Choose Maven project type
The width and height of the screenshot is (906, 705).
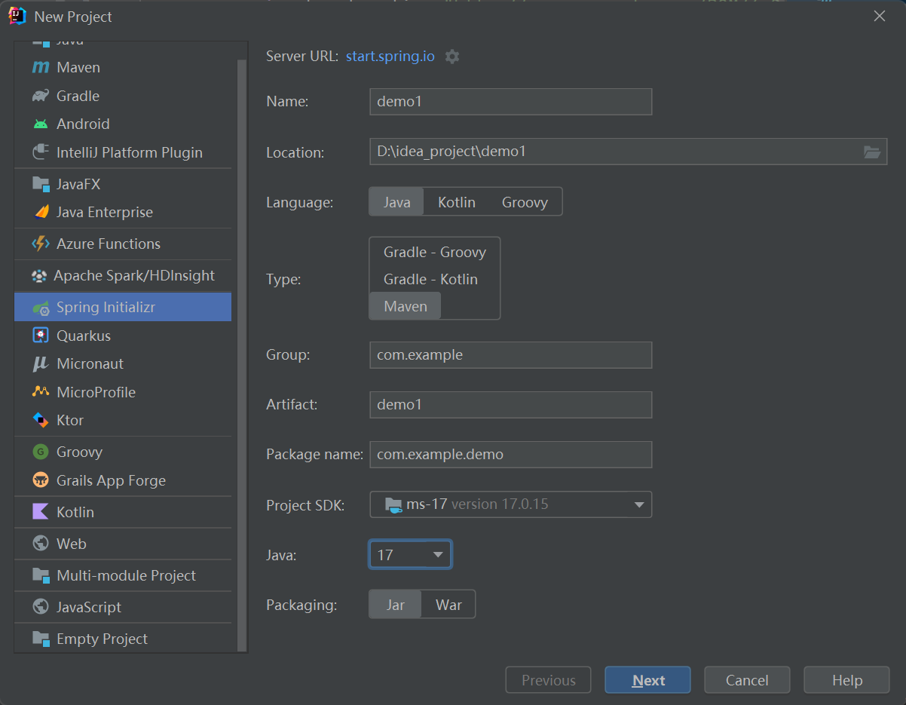tap(406, 306)
